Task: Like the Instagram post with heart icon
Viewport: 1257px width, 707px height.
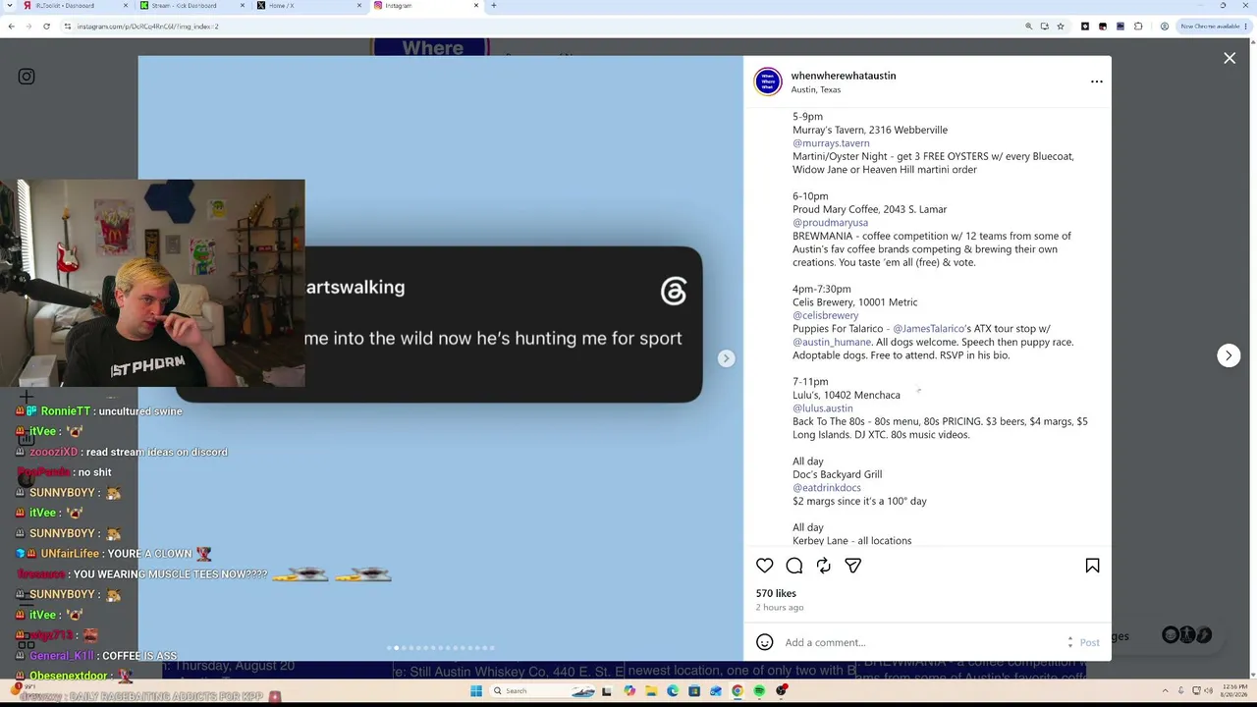Action: tap(765, 566)
